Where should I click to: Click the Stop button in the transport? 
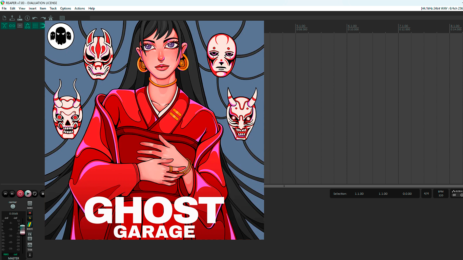coord(42,194)
